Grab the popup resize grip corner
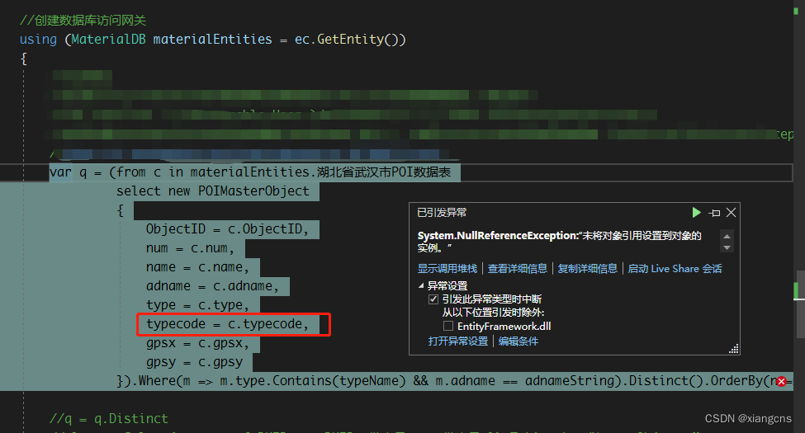 (734, 349)
